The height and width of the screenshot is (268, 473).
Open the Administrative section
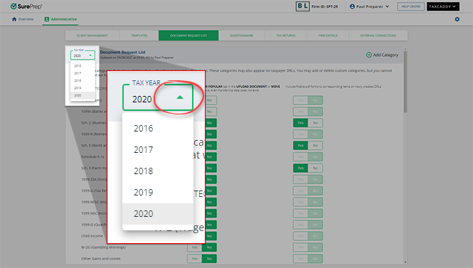tap(60, 19)
